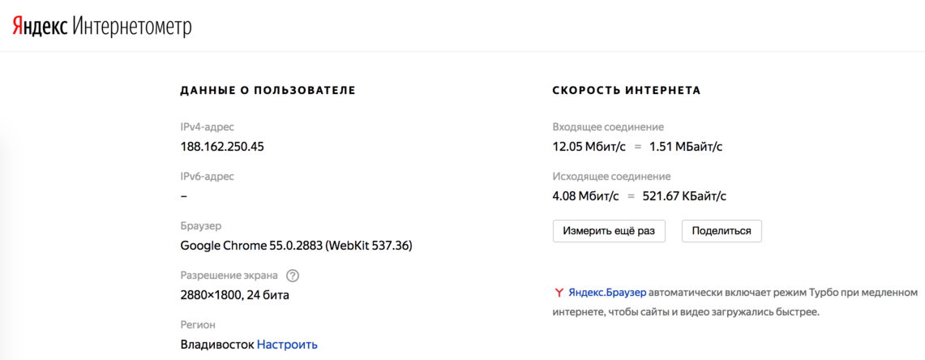Click the СКОРОСТЬ ИНТЕРНЕТА heading
Viewport: 925px width, 360px height.
[x=627, y=90]
